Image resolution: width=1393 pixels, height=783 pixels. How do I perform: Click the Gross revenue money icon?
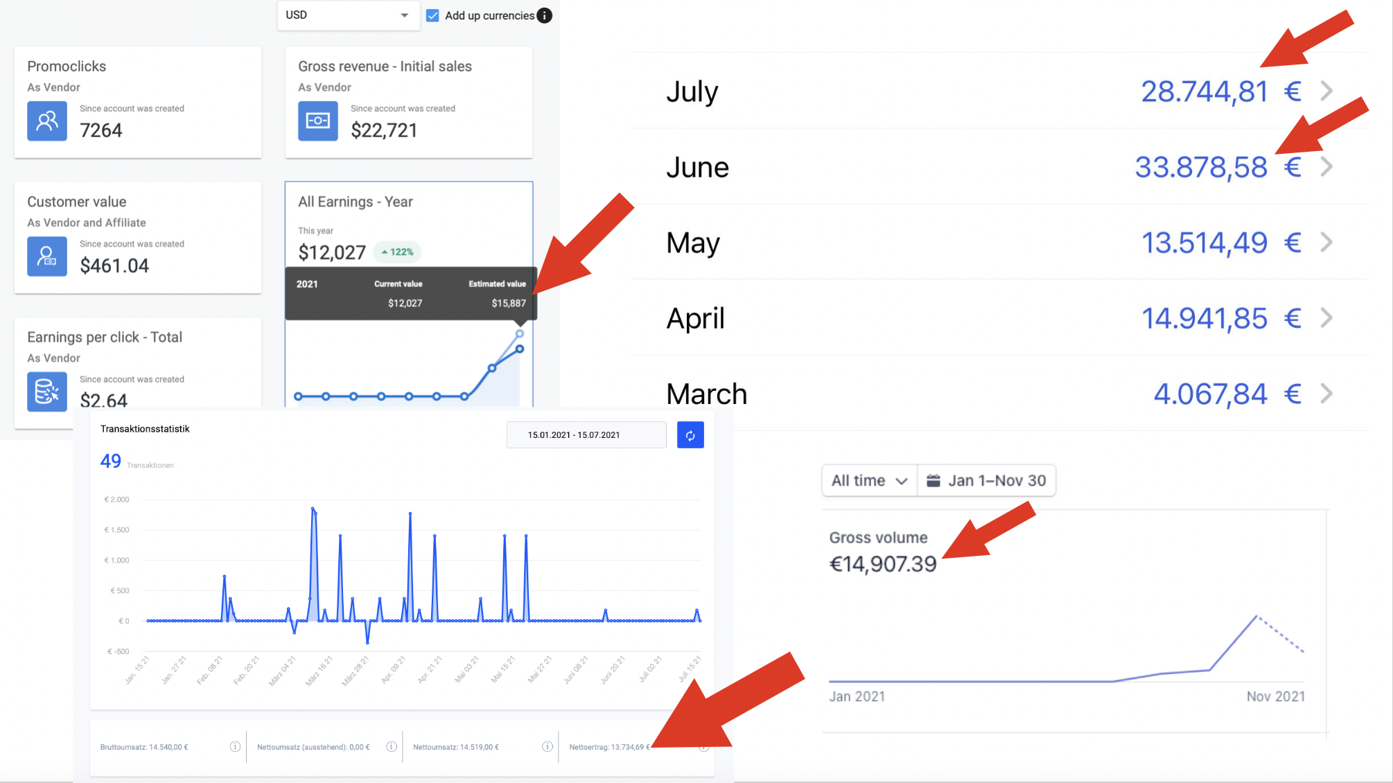click(x=318, y=121)
